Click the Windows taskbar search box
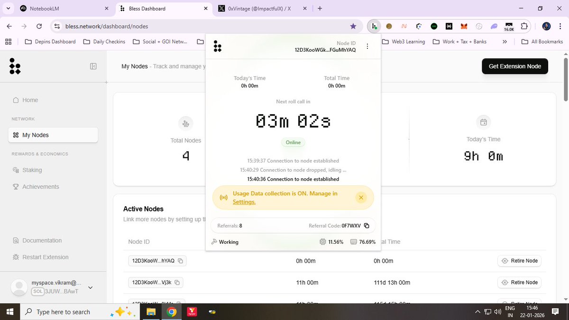 click(80, 312)
